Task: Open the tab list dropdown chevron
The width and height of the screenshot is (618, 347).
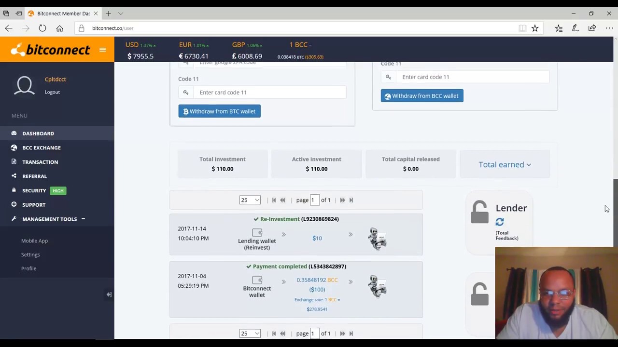Action: [x=121, y=13]
